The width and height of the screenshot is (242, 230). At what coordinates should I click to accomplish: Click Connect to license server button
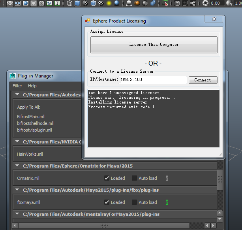point(203,80)
